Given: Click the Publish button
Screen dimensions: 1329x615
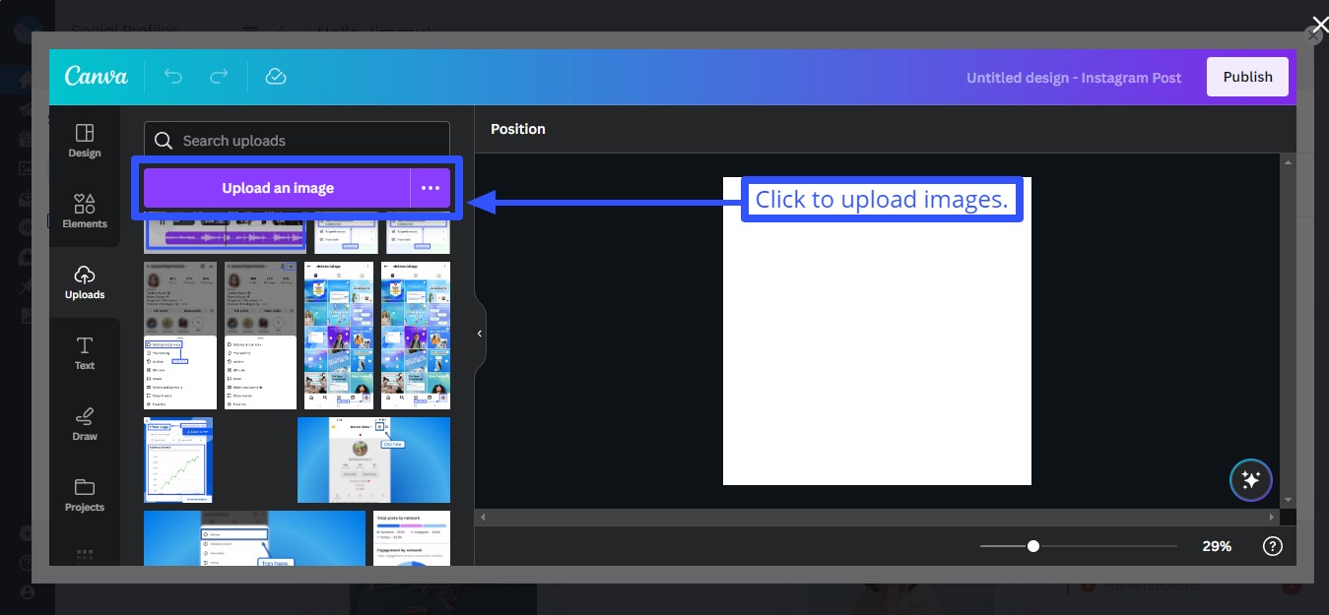Looking at the screenshot, I should coord(1246,76).
